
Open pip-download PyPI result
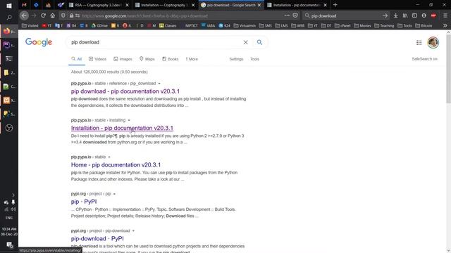tap(97, 238)
